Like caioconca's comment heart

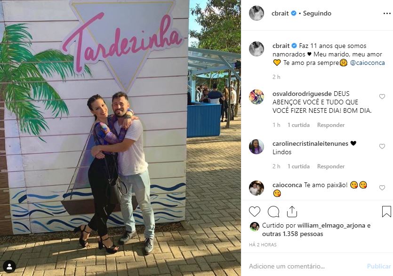(382, 188)
